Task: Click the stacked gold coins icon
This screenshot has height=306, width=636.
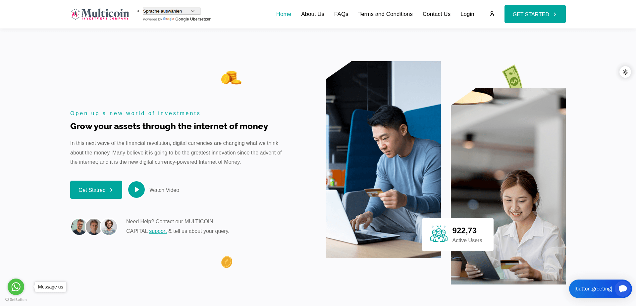Action: click(231, 78)
